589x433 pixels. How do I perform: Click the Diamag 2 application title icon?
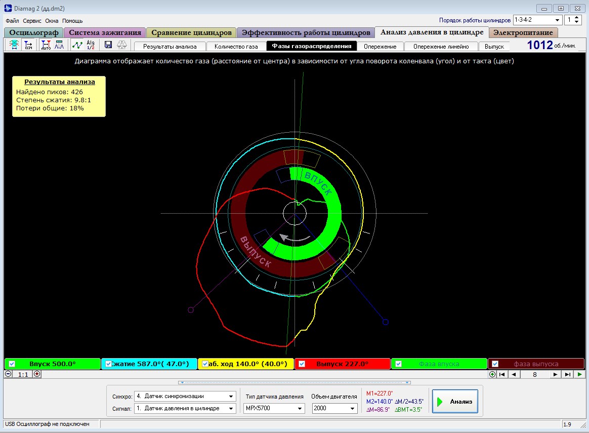click(8, 8)
